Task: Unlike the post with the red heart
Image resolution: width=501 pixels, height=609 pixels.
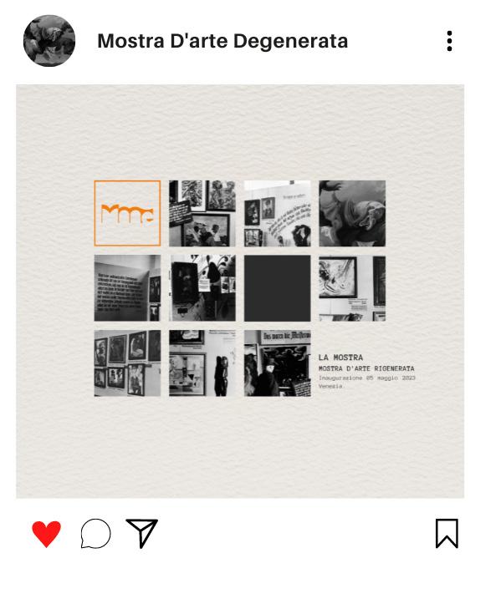Action: (x=46, y=534)
